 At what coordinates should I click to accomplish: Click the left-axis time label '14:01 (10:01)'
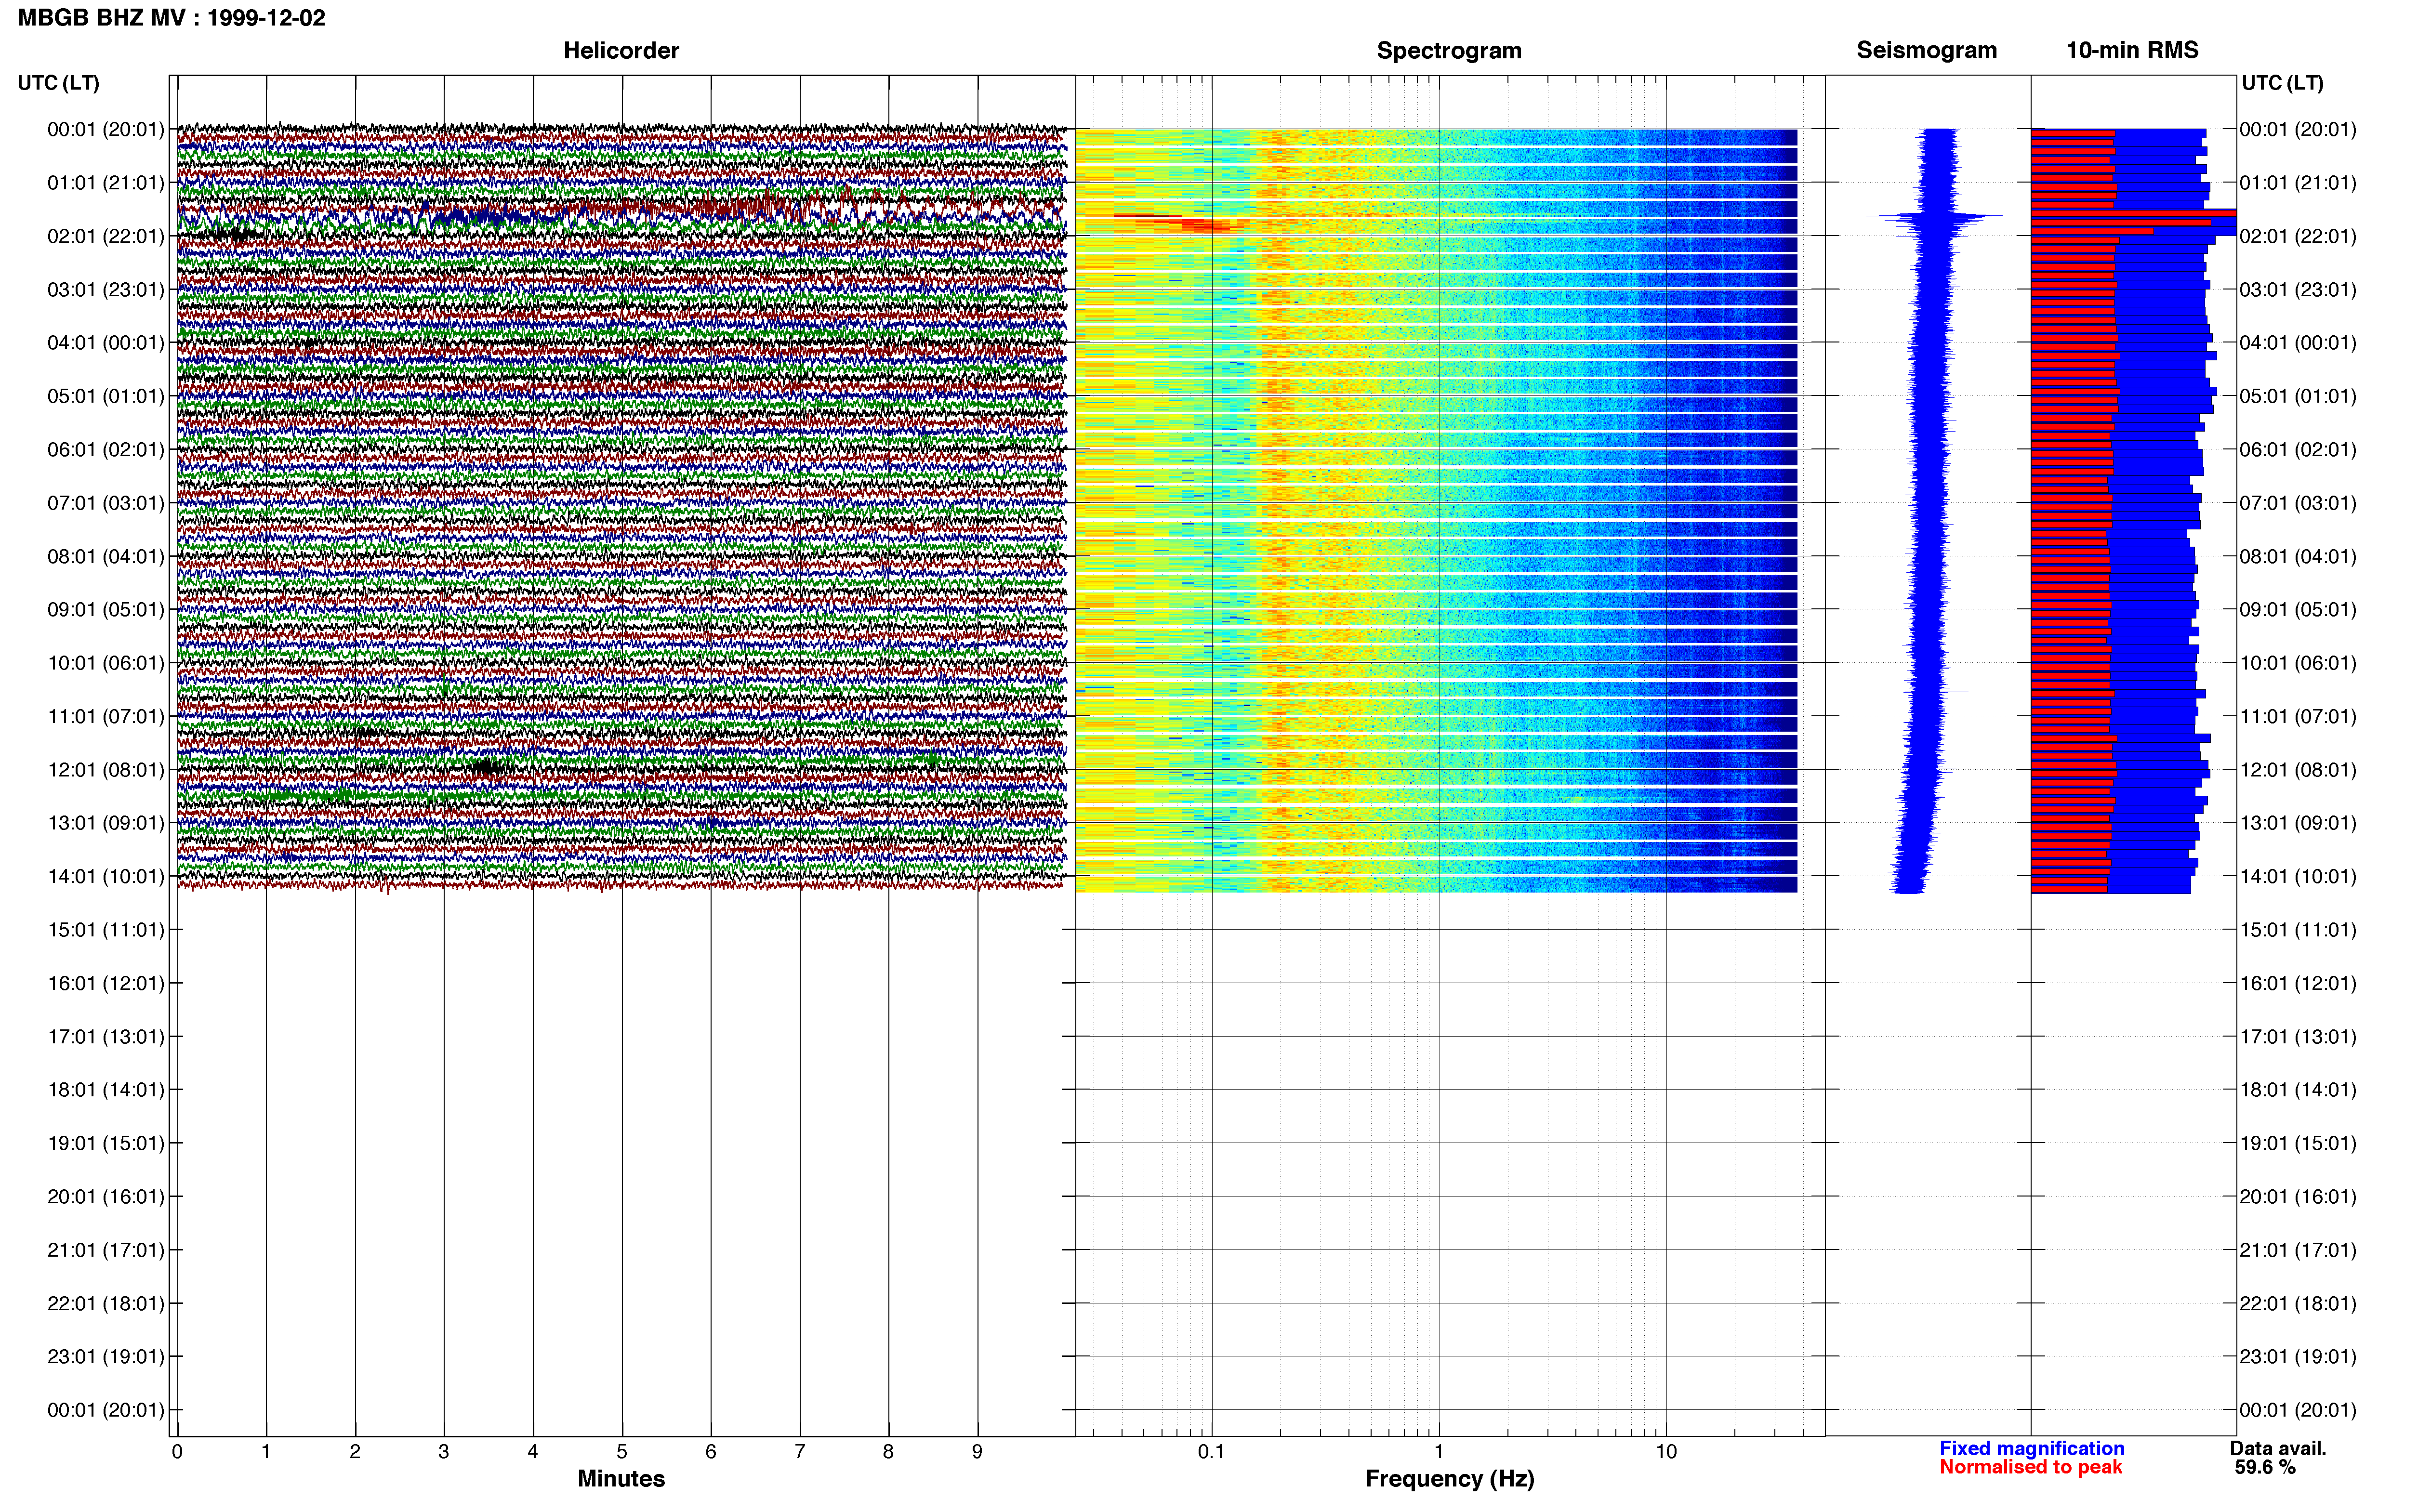point(105,876)
